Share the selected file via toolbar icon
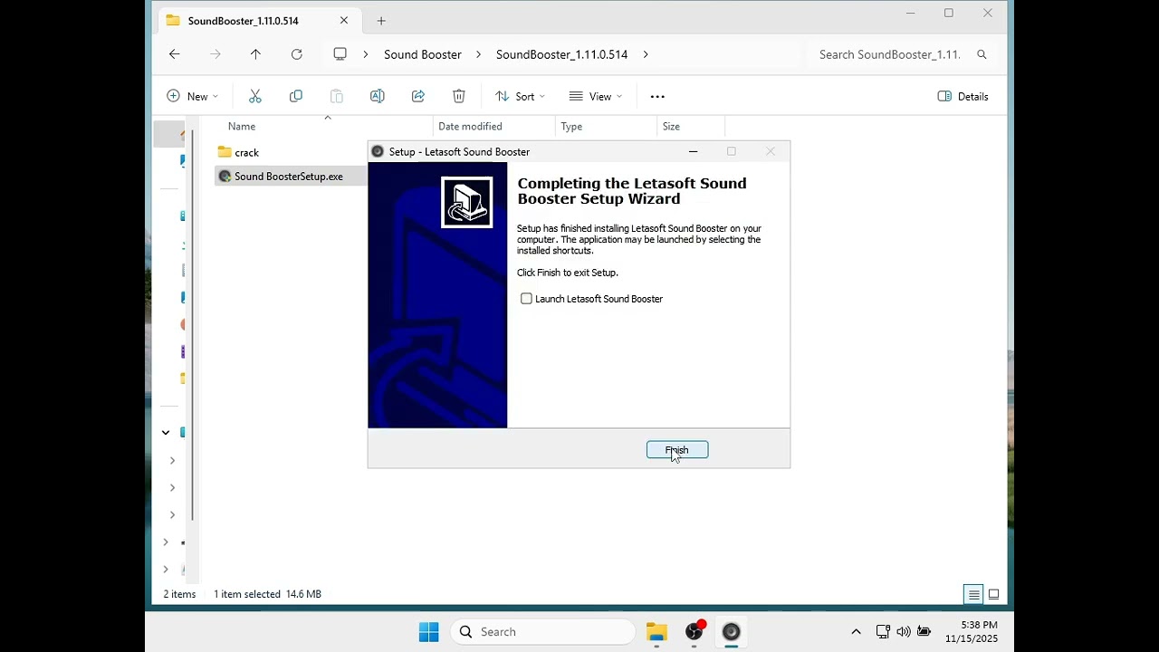This screenshot has width=1159, height=652. pos(418,96)
